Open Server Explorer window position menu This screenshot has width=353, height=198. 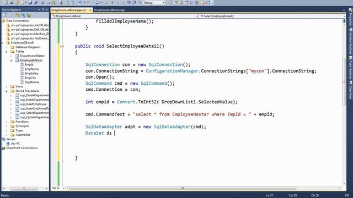click(x=39, y=10)
